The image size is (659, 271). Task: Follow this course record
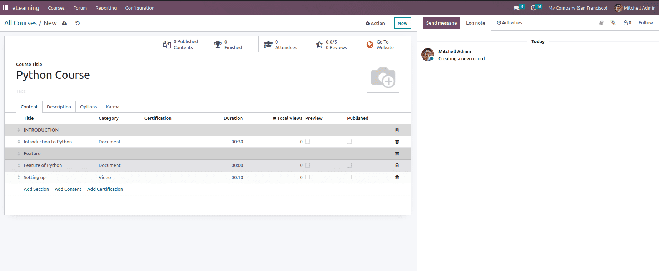646,23
